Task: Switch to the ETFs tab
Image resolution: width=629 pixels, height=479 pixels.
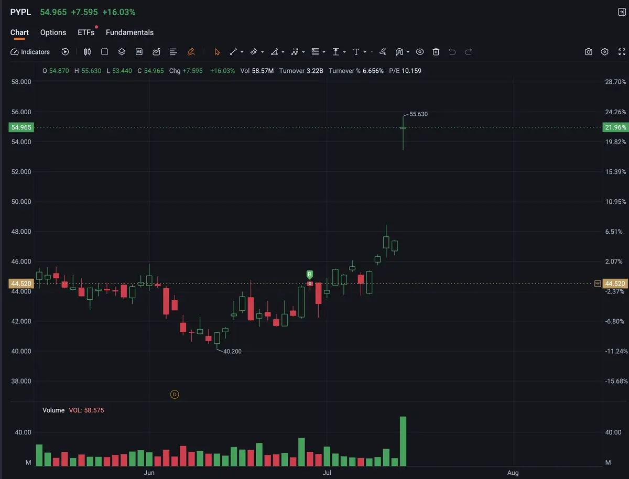Action: [86, 32]
